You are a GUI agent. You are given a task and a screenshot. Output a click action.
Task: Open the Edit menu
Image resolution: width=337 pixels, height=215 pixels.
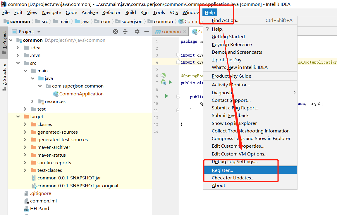18,13
